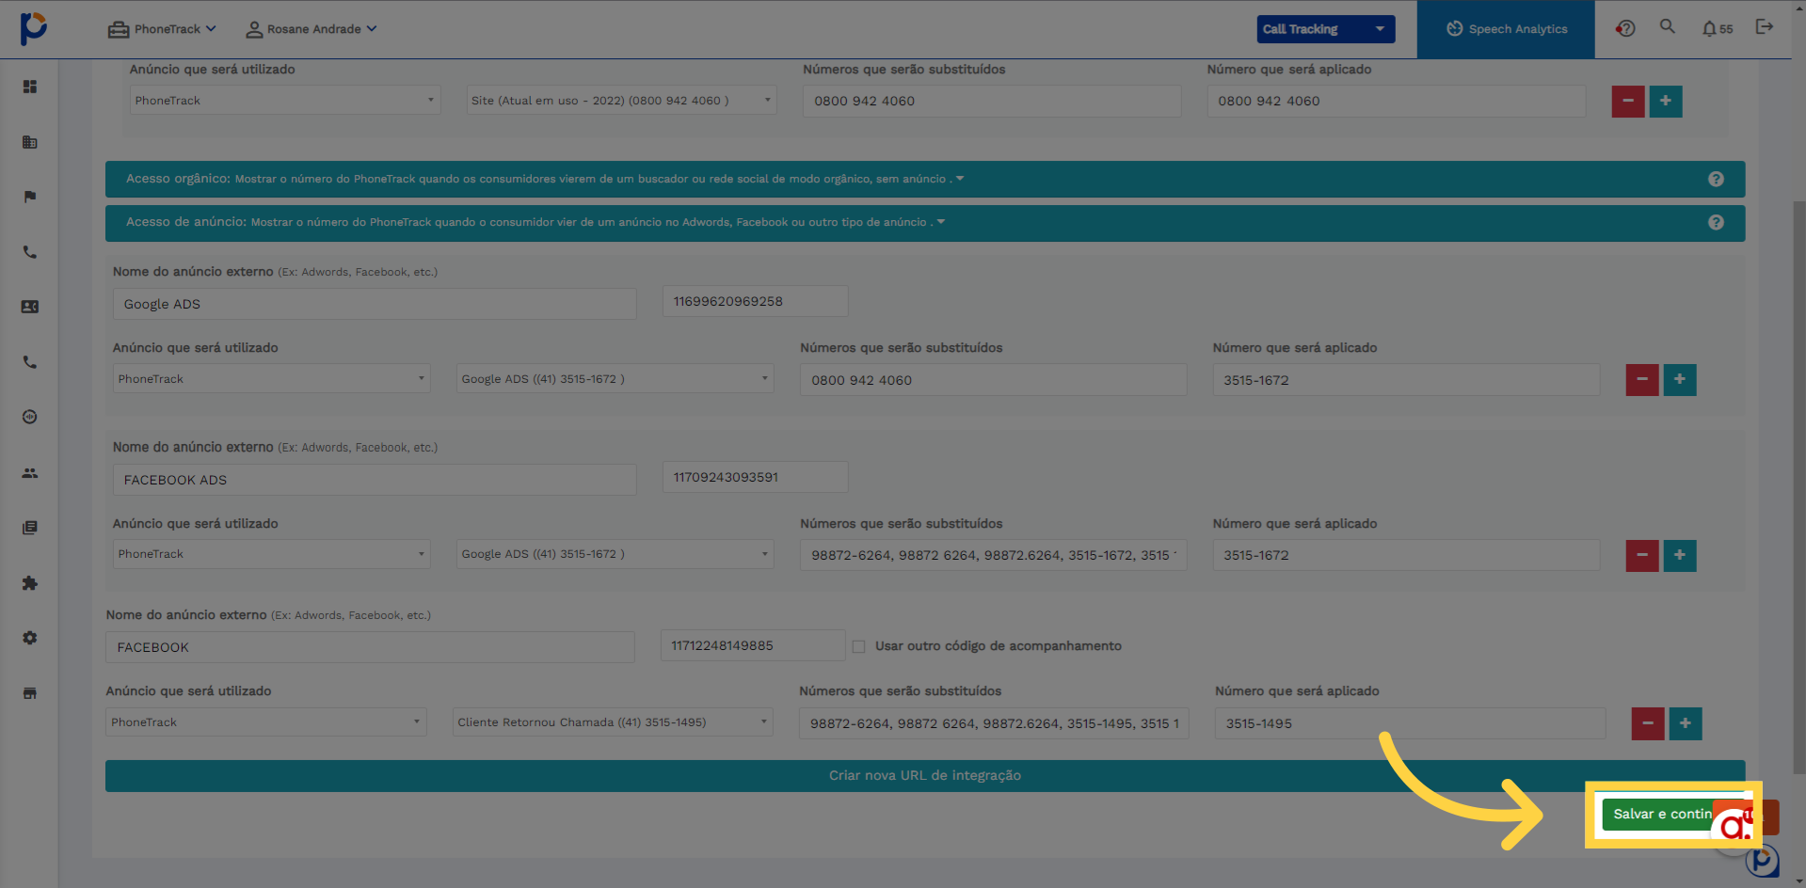The width and height of the screenshot is (1806, 888).
Task: Expand the Acesso de anúncio section bar
Action: (x=925, y=223)
